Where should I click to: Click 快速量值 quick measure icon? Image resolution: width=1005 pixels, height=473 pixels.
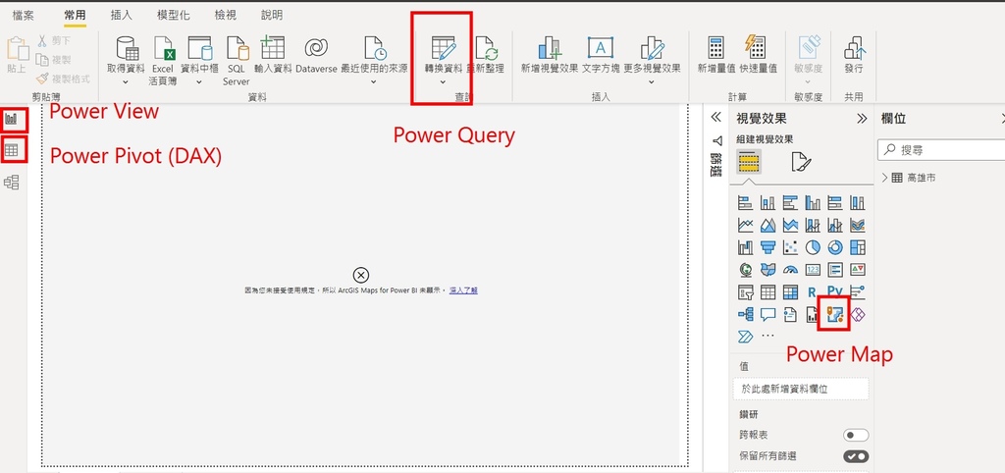[x=755, y=48]
